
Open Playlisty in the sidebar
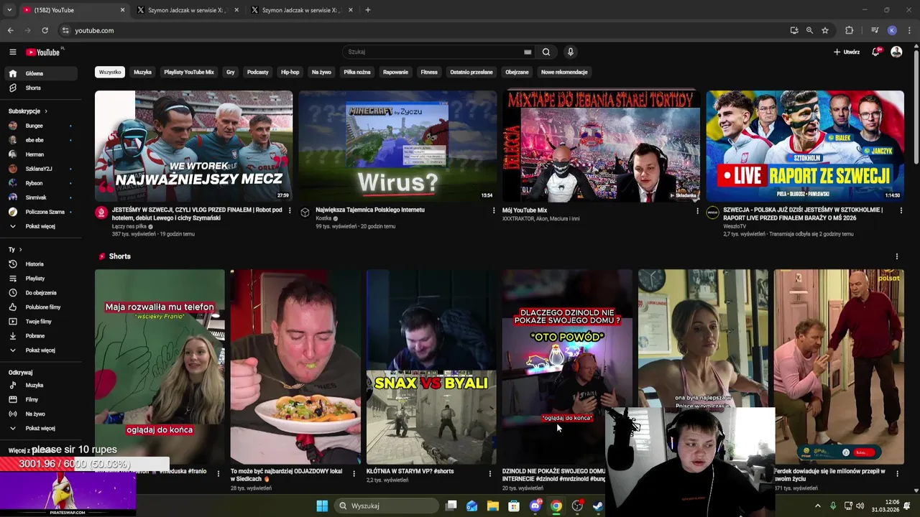[x=40, y=278]
